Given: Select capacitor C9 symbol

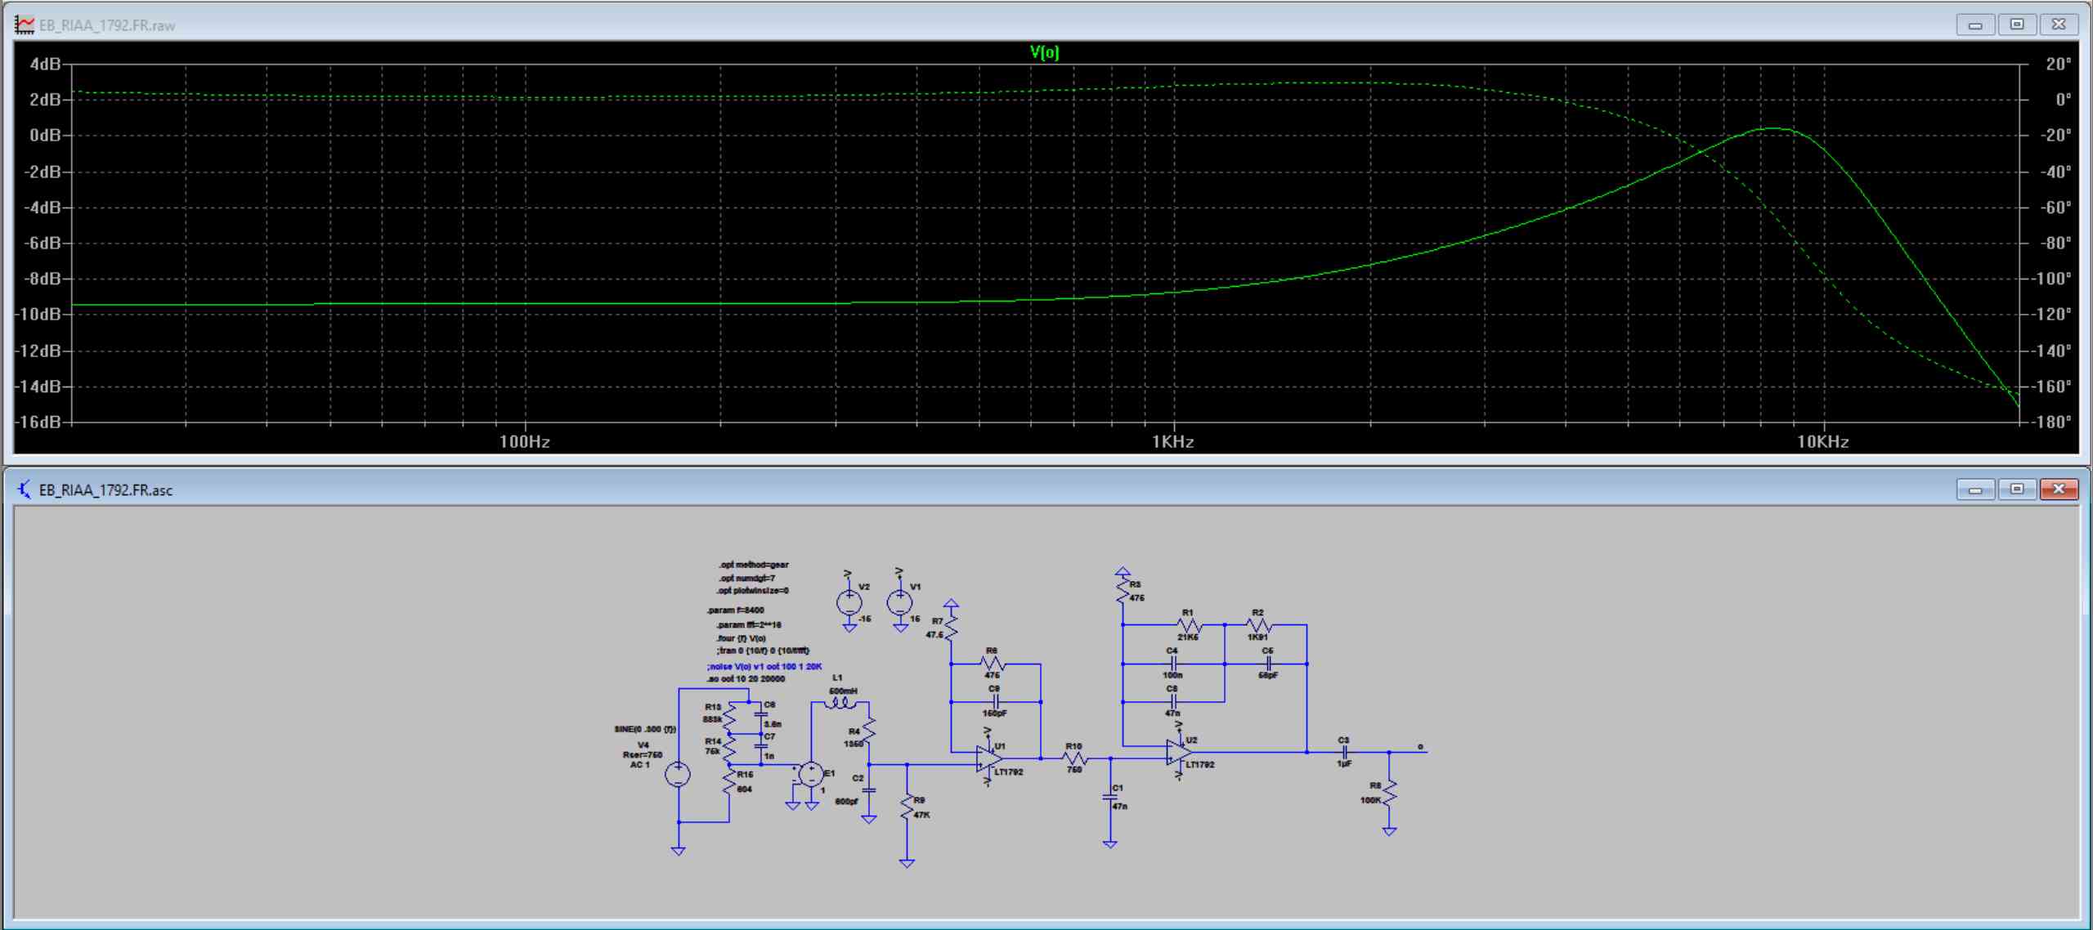Looking at the screenshot, I should (x=996, y=701).
